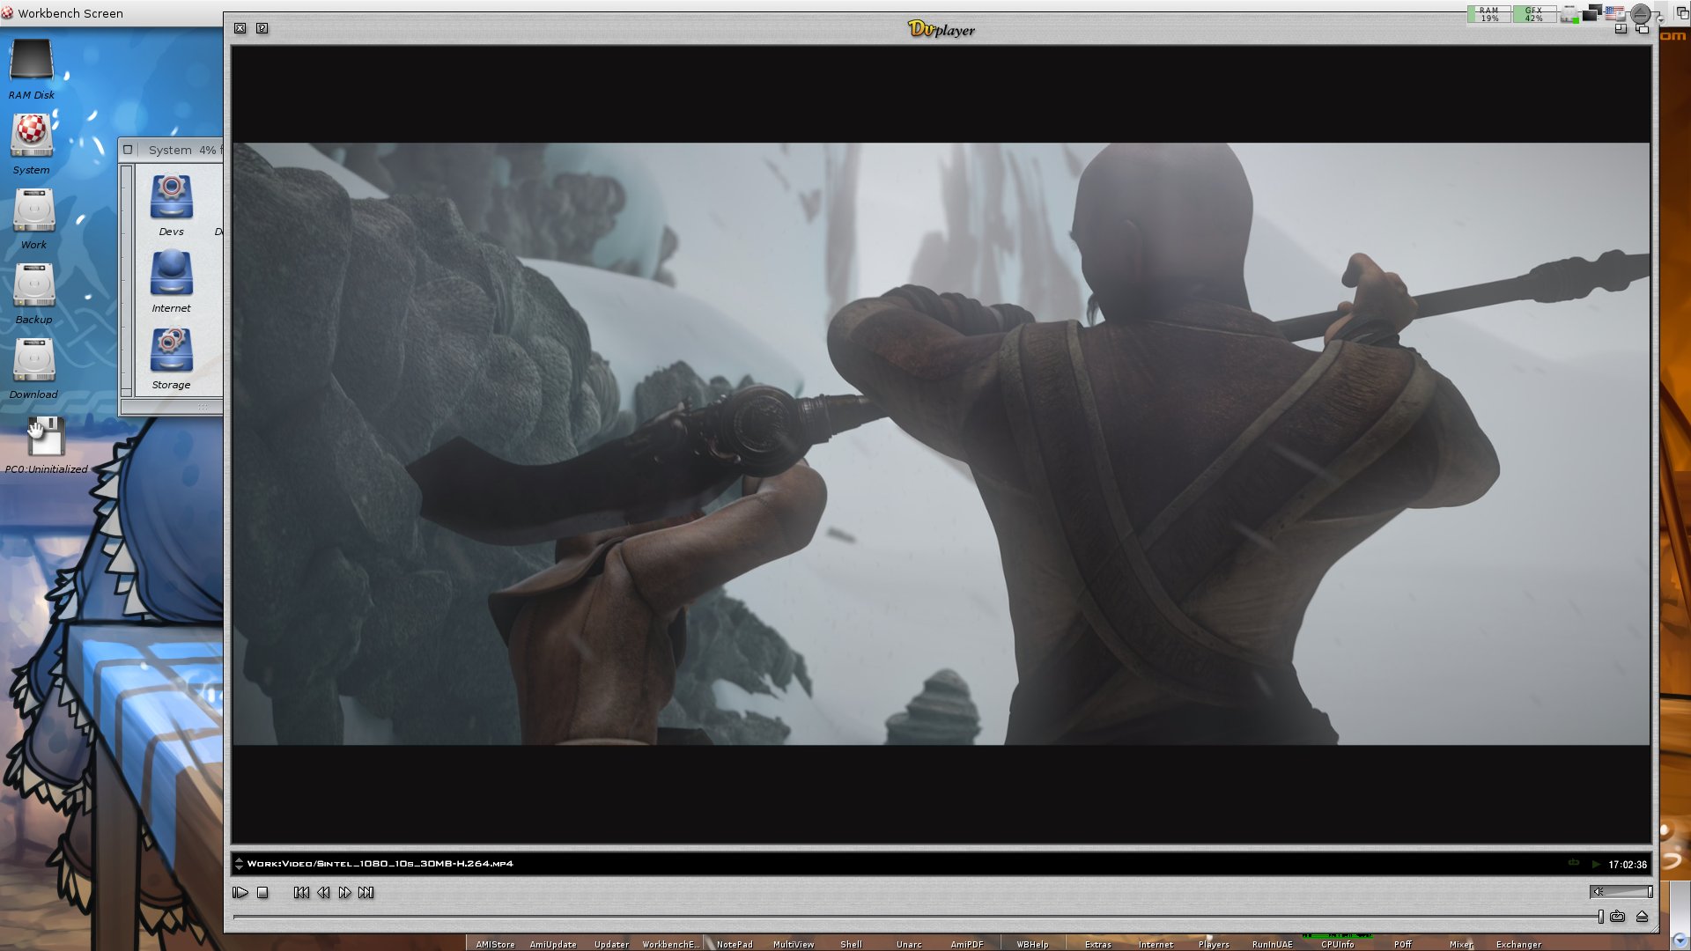Open the RAM Disk desktop icon
1691x951 pixels.
click(32, 63)
